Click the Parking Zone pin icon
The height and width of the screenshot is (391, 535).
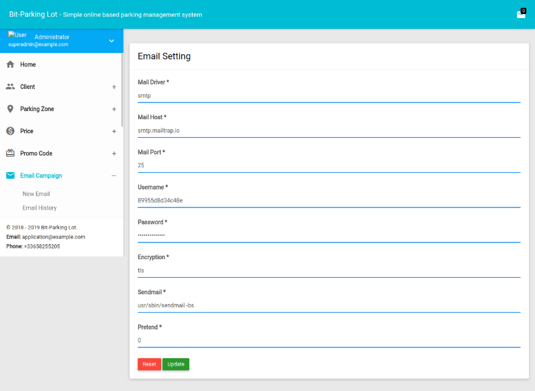(10, 108)
